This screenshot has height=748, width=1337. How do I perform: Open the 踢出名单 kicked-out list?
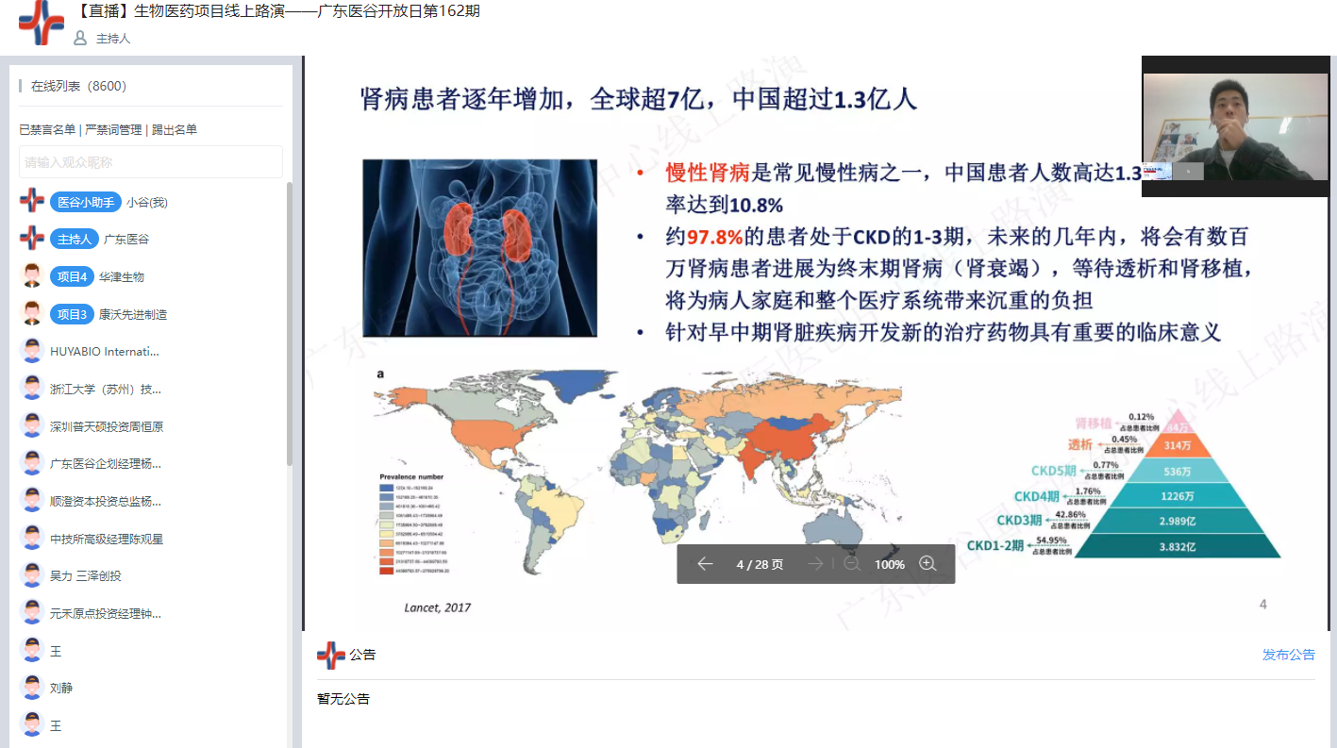(175, 130)
